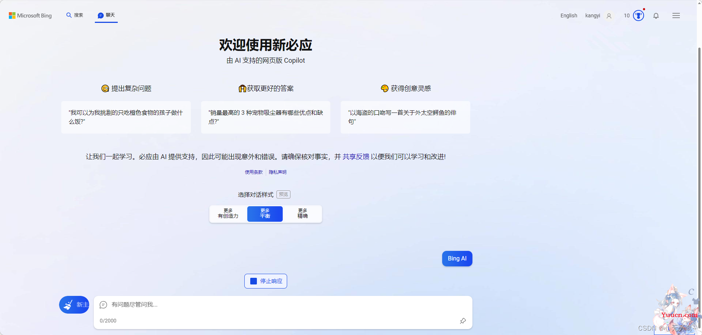Open the hamburger settings menu
Screen dimensions: 702x335
pos(676,15)
